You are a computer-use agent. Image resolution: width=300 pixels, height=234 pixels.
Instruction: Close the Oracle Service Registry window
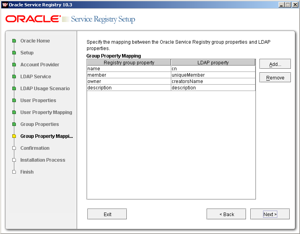click(x=295, y=5)
